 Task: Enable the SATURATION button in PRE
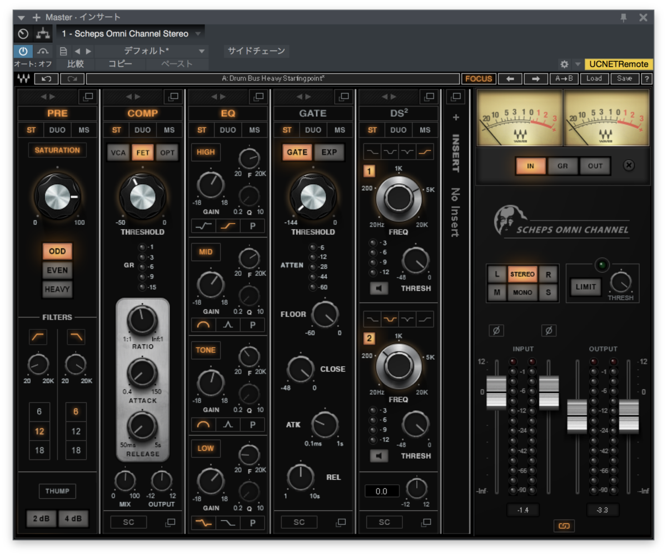(57, 150)
